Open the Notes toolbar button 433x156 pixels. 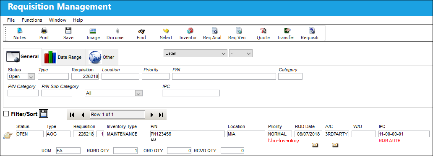(20, 33)
